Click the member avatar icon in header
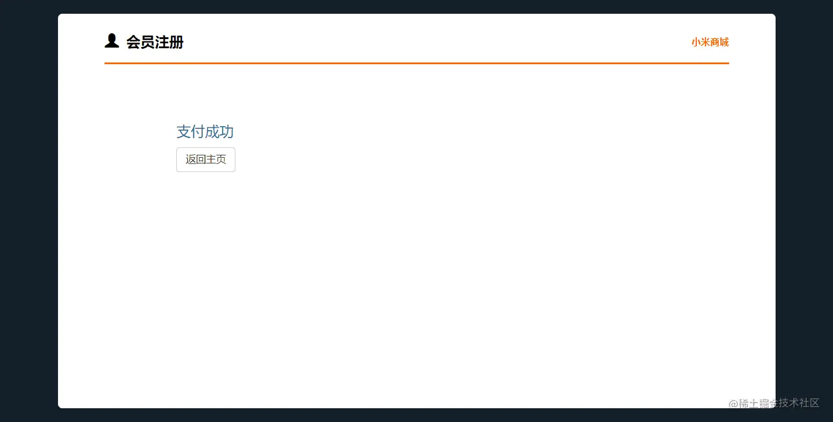The height and width of the screenshot is (422, 833). click(x=111, y=41)
